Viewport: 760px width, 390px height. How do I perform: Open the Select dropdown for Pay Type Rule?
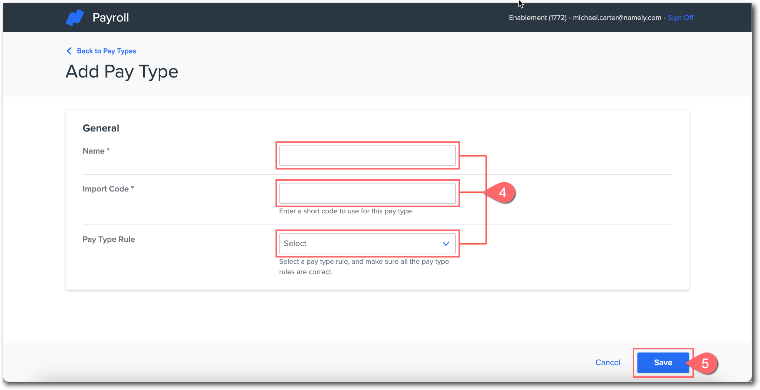[367, 244]
